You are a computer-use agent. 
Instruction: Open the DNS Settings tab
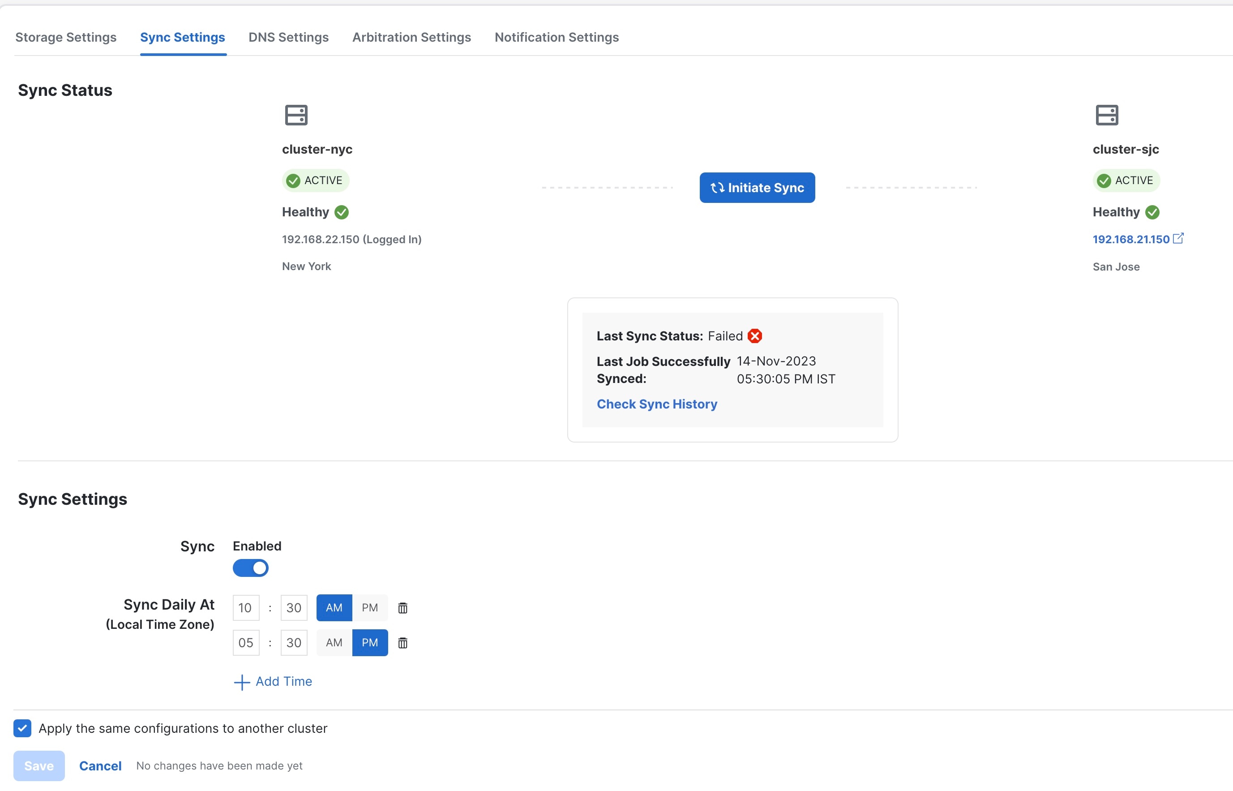point(288,37)
